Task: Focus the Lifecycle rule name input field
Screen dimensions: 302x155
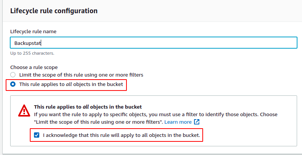Action: [154, 43]
